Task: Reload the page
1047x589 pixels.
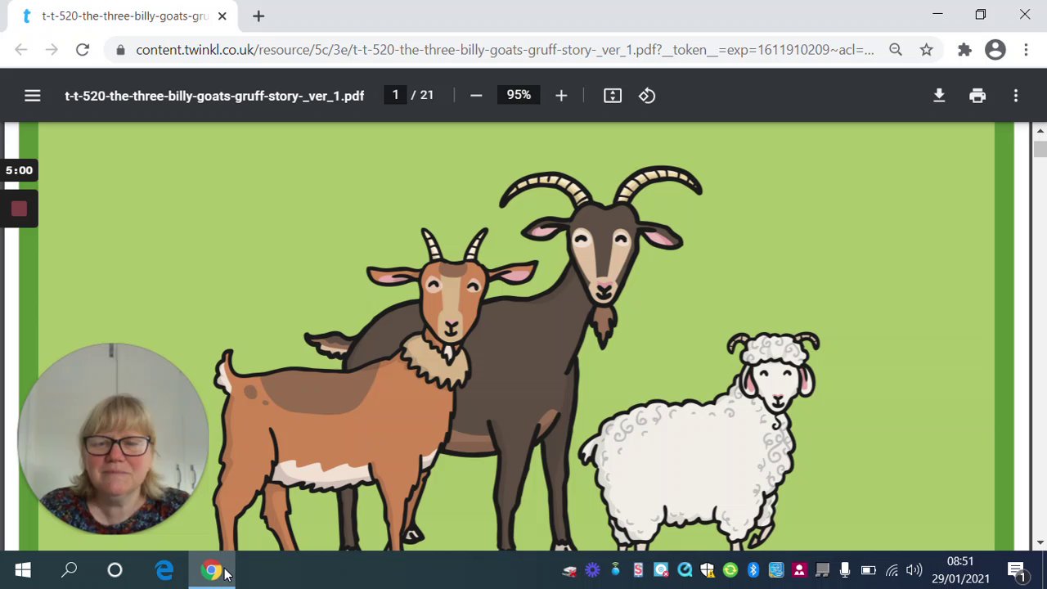Action: (x=83, y=50)
